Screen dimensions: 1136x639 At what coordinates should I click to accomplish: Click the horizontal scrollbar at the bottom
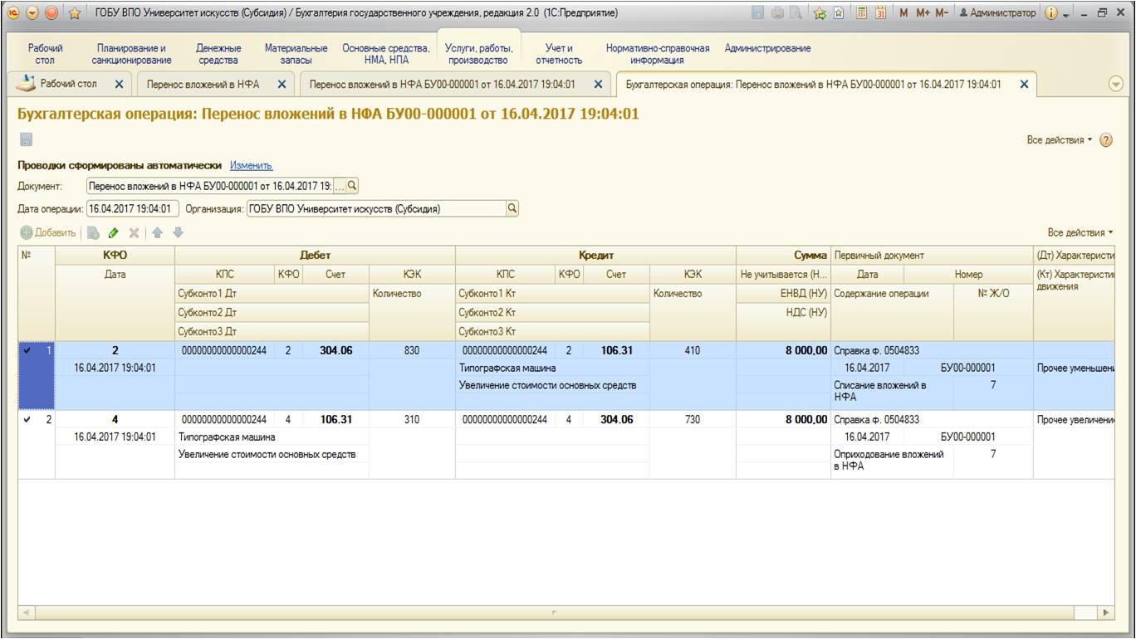tap(556, 612)
